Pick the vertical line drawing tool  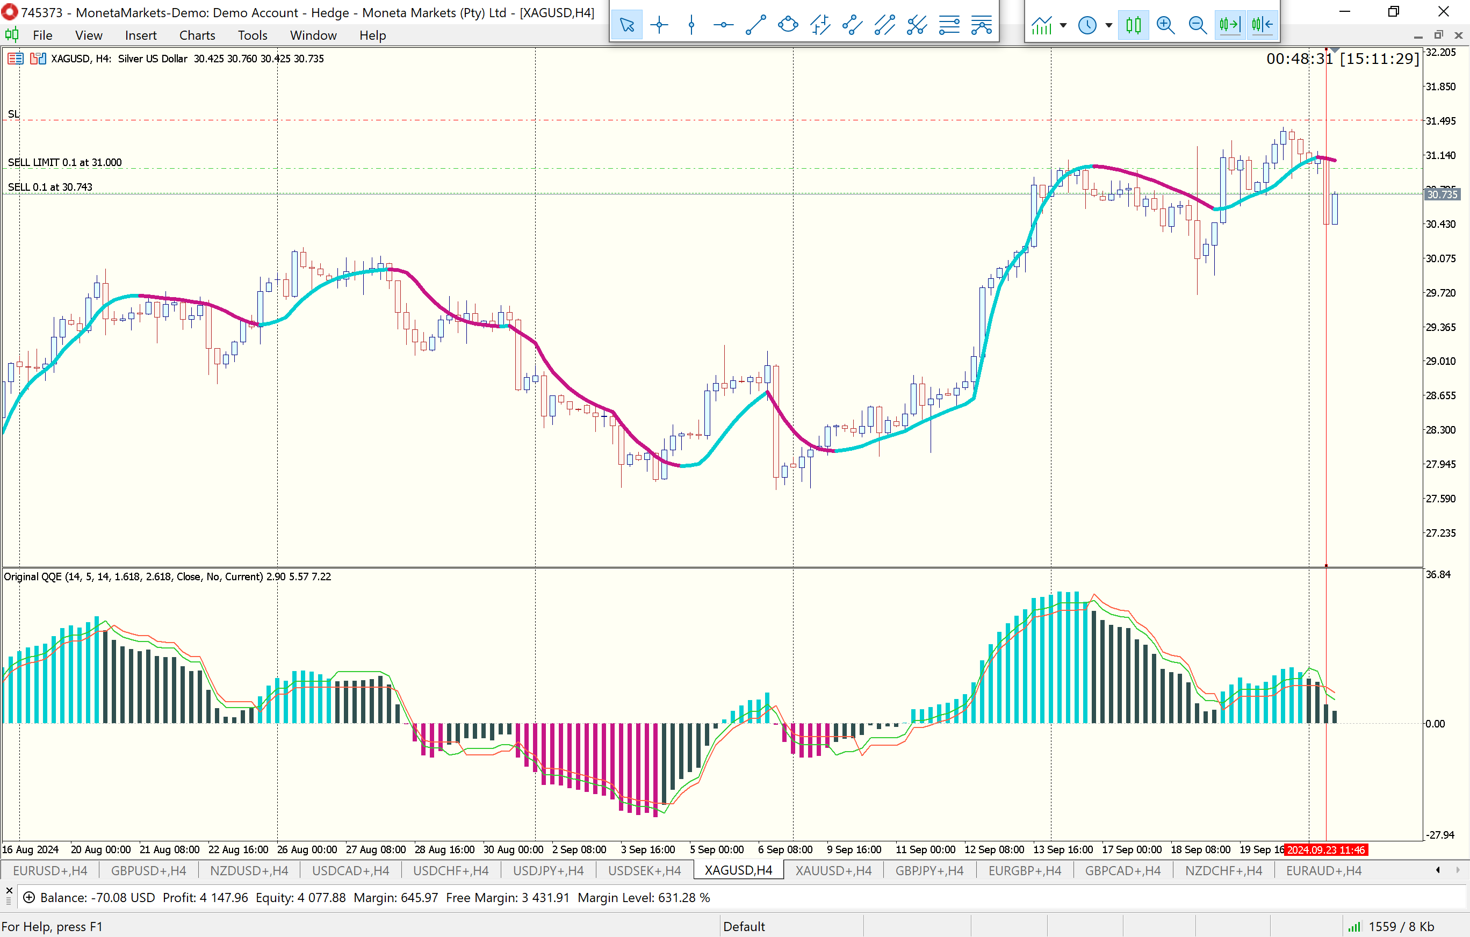691,25
